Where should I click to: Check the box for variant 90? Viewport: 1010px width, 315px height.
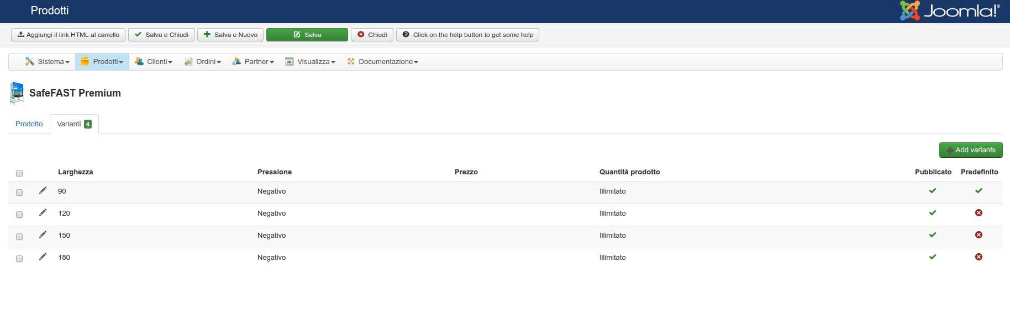[19, 193]
